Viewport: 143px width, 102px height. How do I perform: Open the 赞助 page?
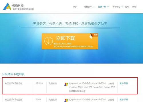[134, 7]
